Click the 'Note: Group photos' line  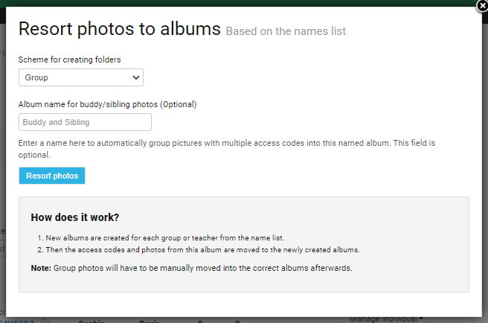[x=192, y=268]
